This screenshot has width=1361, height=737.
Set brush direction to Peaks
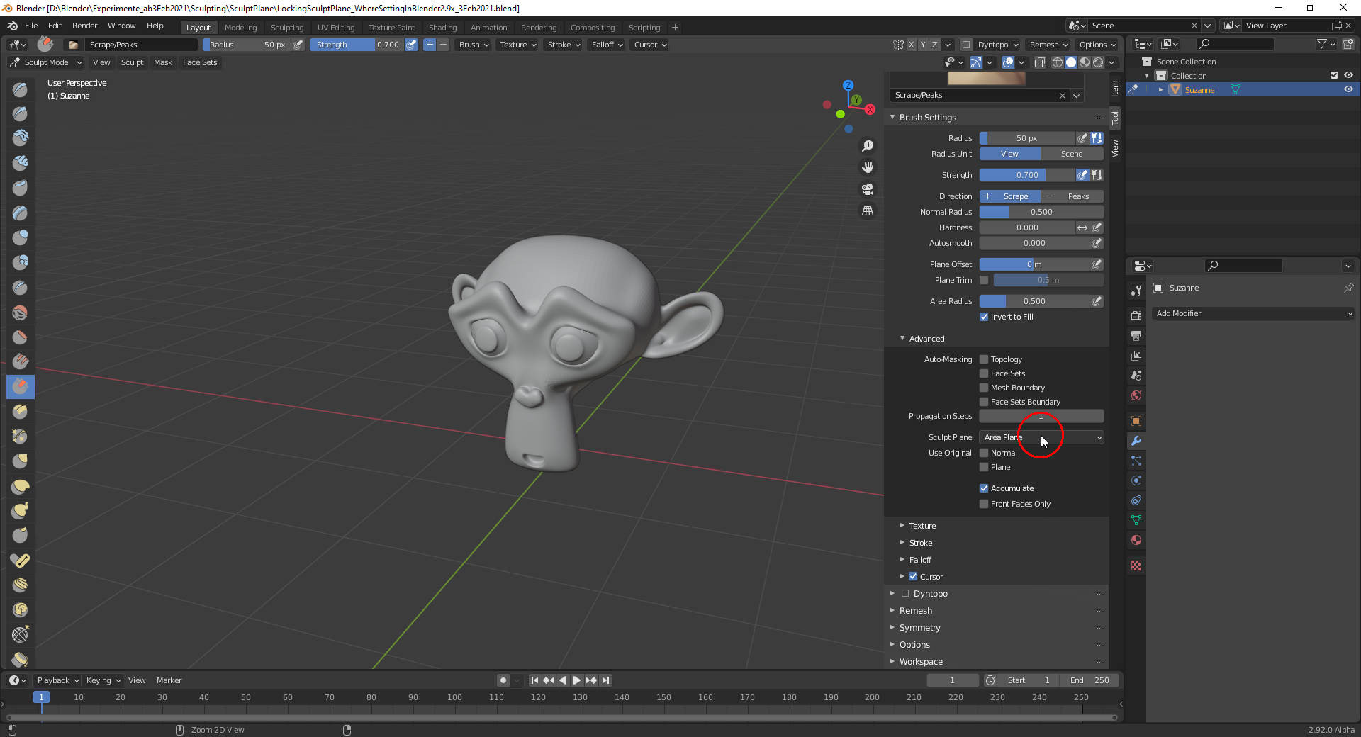[1072, 196]
